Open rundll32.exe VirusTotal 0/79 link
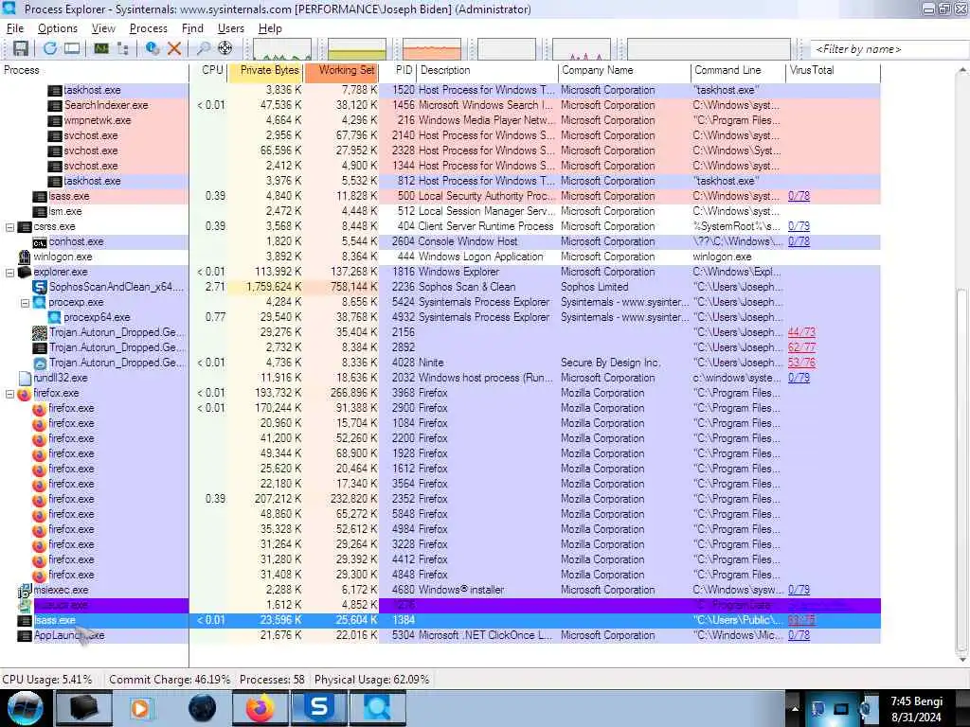This screenshot has height=727, width=970. (x=799, y=378)
